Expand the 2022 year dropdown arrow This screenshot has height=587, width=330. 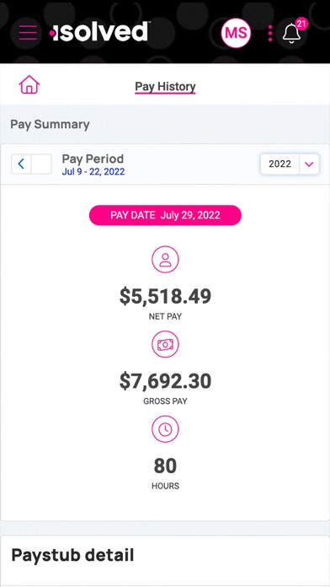coord(309,164)
